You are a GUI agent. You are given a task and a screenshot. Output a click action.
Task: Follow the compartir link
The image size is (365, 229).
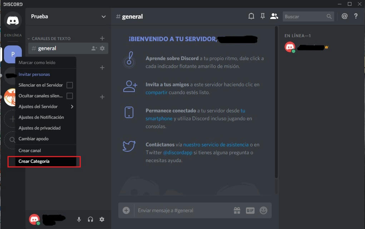pos(157,92)
